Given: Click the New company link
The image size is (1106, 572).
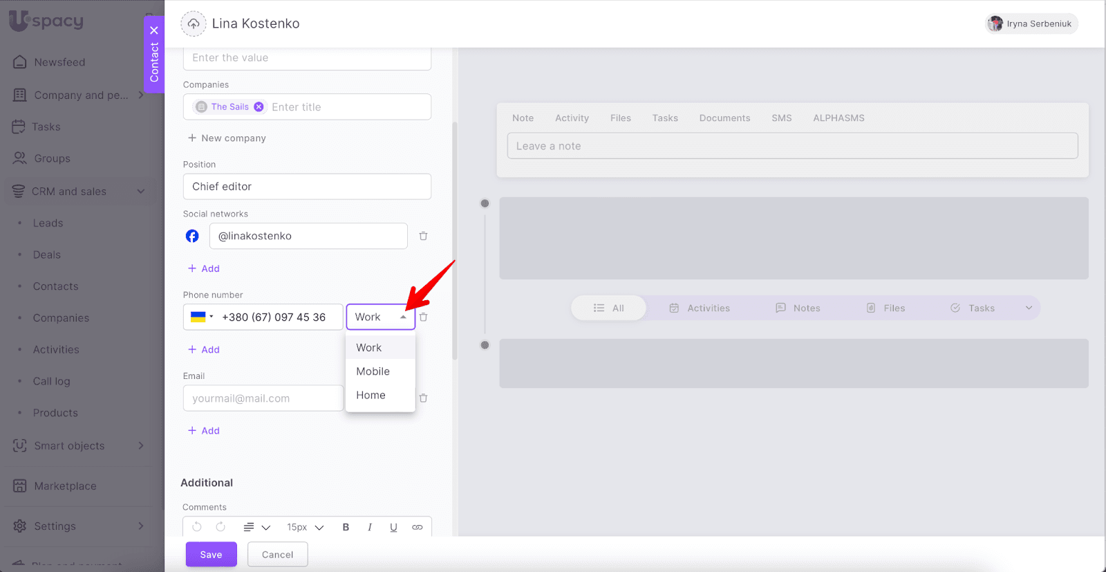Looking at the screenshot, I should 227,138.
